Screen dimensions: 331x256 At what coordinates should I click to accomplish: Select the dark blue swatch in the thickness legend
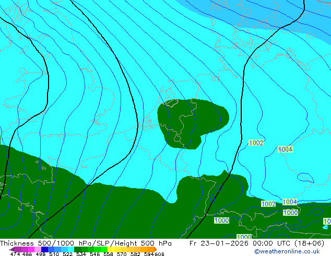(x=44, y=249)
